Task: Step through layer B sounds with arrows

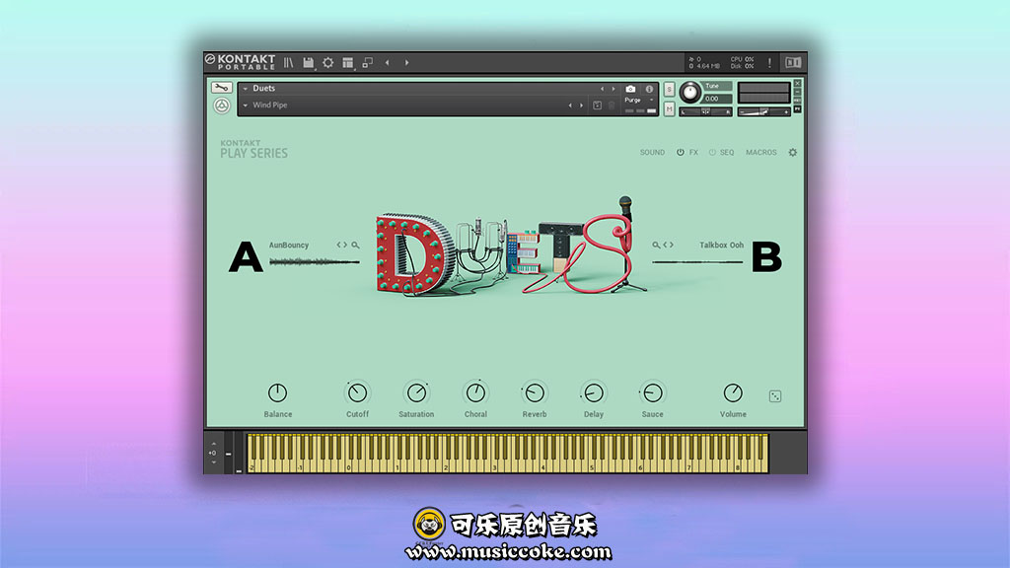Action: (x=668, y=245)
